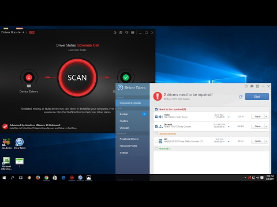Open the Windows Start menu
The width and height of the screenshot is (277, 207).
4,178
